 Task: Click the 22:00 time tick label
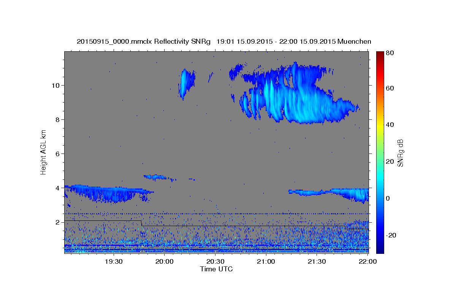point(367,261)
